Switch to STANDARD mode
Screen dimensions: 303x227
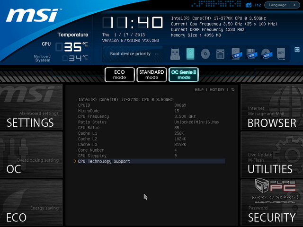tap(151, 75)
